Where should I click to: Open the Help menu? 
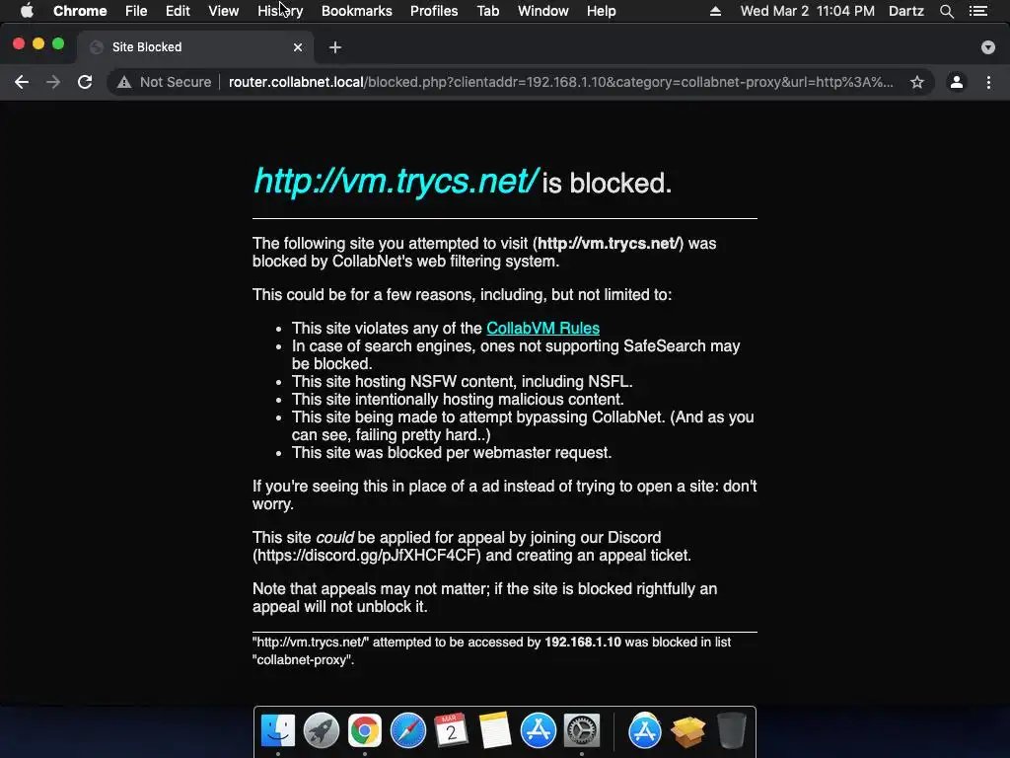(601, 11)
